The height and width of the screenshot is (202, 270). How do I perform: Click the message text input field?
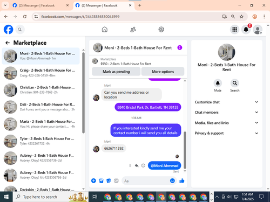click(146, 181)
